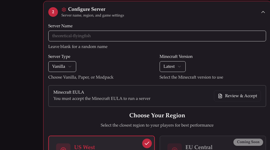Click the Configure Server heading
This screenshot has height=150, width=270.
[87, 9]
